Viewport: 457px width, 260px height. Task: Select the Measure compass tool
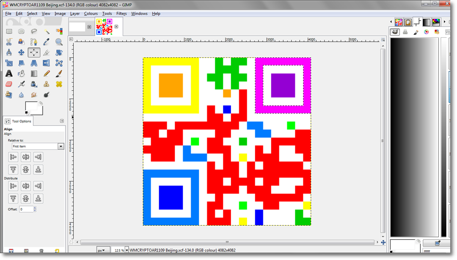[x=9, y=52]
